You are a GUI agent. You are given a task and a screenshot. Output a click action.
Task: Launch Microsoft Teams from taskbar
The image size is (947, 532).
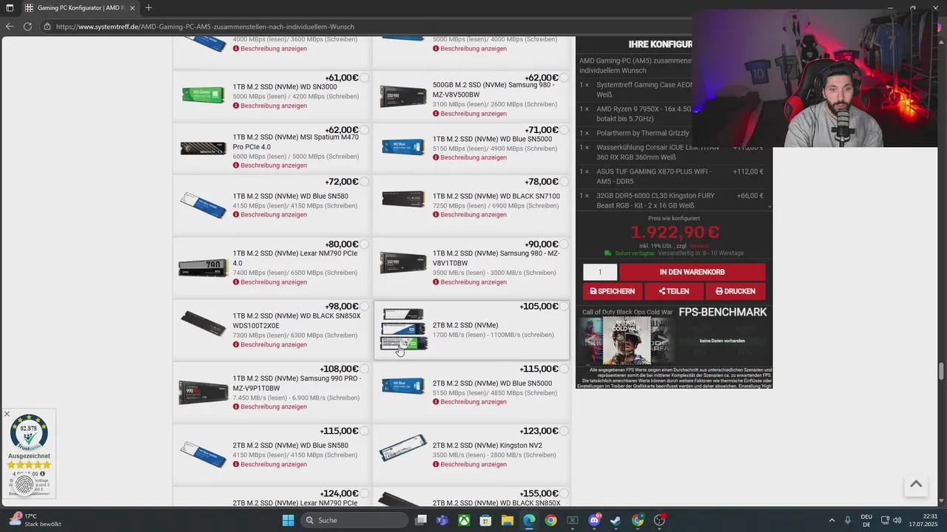(x=442, y=520)
